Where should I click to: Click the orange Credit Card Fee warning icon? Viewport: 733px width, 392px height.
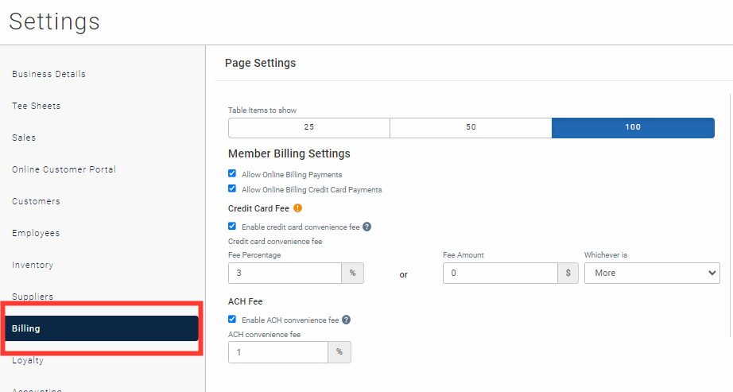point(297,208)
